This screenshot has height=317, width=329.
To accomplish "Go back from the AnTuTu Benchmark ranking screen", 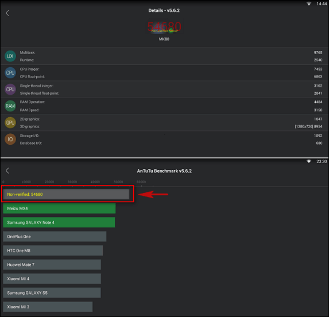I will coord(7,171).
